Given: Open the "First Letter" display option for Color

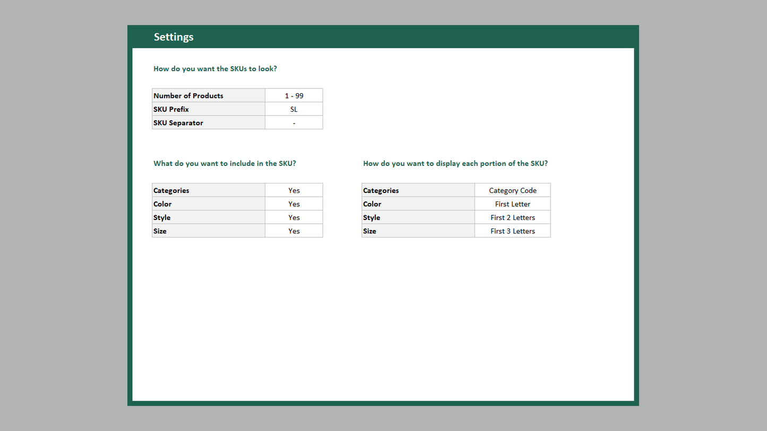Looking at the screenshot, I should [x=512, y=204].
